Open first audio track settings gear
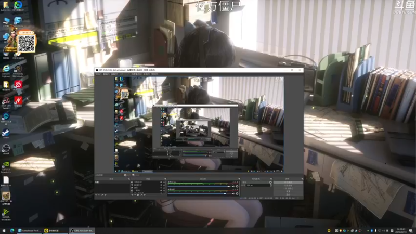 click(237, 186)
